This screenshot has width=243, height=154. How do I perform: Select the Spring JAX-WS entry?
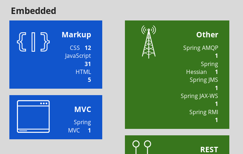coord(199,96)
